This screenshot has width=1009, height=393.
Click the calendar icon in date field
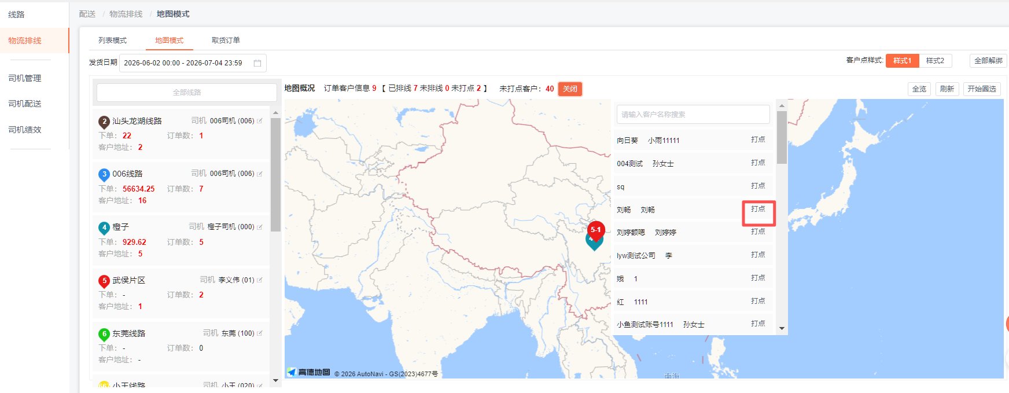tap(257, 63)
